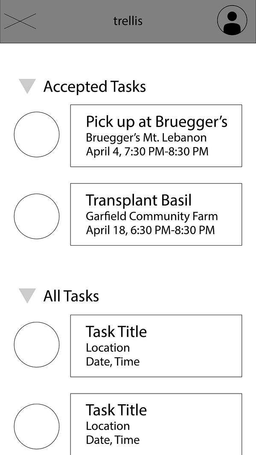Open the Pick up at Bruegger's task card
This screenshot has width=256, height=455.
[x=156, y=136]
